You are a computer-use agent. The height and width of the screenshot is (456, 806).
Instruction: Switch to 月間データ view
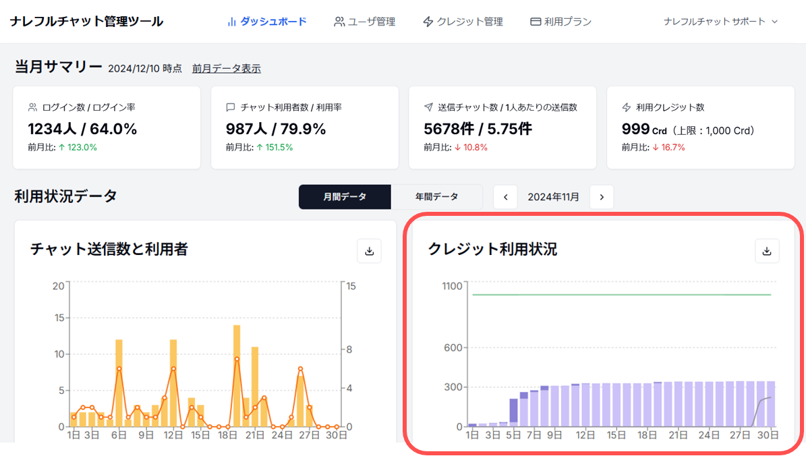[345, 197]
